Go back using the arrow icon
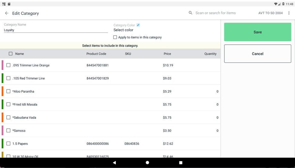This screenshot has height=168, width=295. 7,13
